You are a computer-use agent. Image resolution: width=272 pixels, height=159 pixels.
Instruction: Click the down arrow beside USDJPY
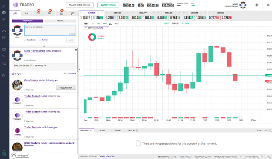132,13
